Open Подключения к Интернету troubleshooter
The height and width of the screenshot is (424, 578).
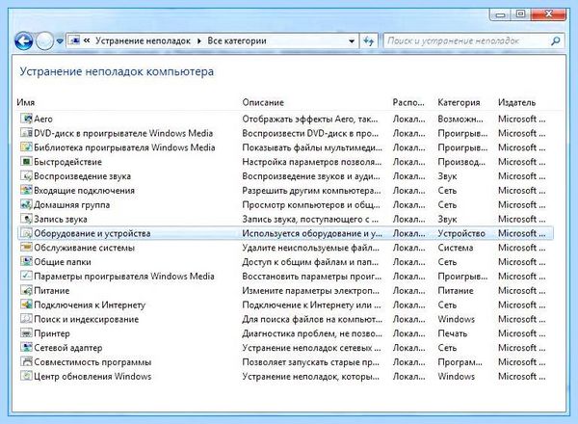point(90,305)
